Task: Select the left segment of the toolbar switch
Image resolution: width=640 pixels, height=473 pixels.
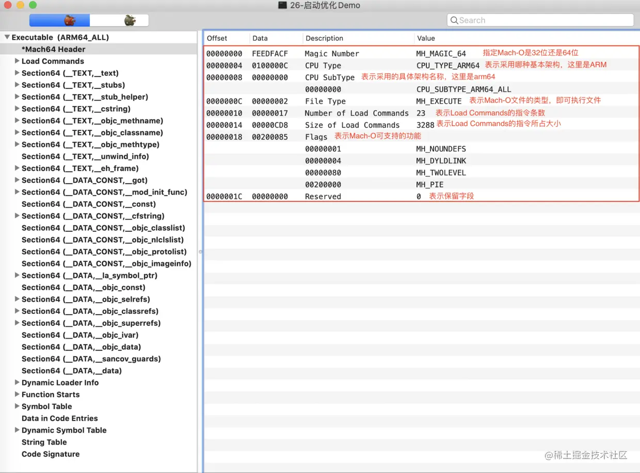Action: [x=59, y=21]
